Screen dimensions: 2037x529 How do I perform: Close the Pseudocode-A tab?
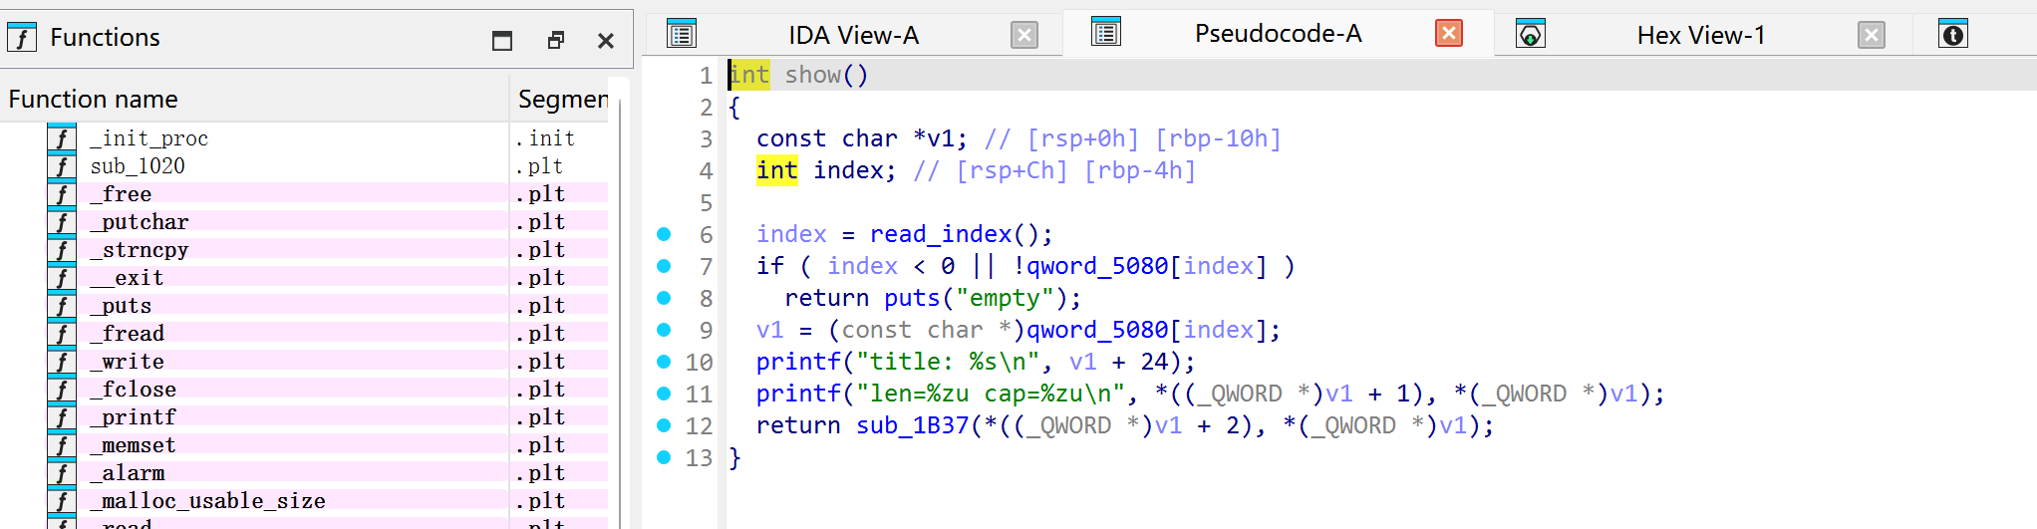[1449, 34]
